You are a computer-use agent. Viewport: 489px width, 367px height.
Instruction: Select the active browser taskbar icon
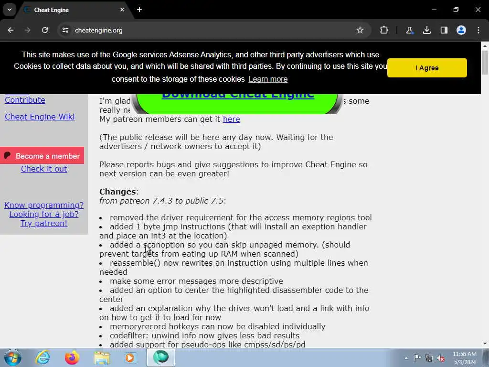pos(161,357)
